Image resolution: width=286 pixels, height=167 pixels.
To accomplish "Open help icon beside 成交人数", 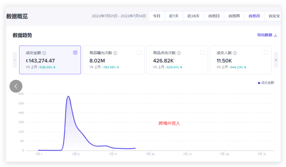I will 235,53.
